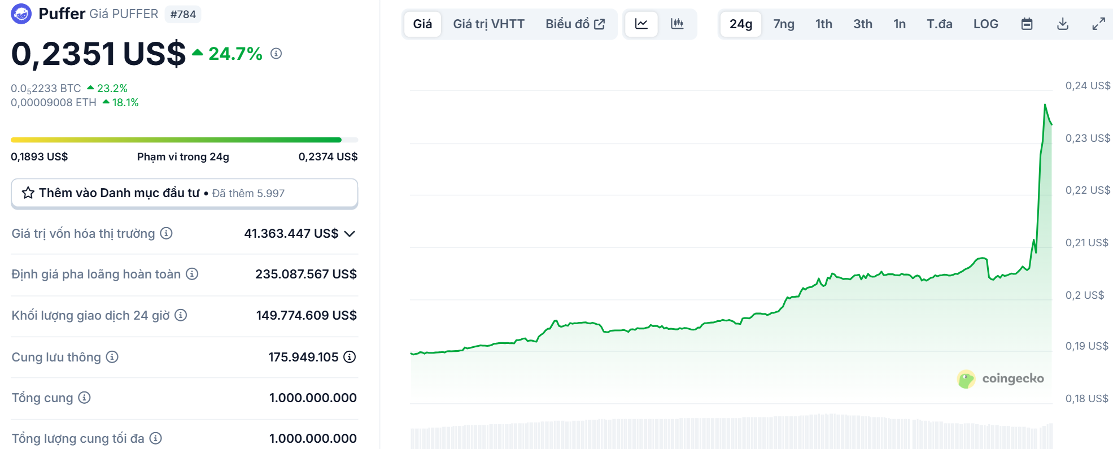Show info icon next to Cung lưu thông label
This screenshot has height=449, width=1113.
[112, 357]
